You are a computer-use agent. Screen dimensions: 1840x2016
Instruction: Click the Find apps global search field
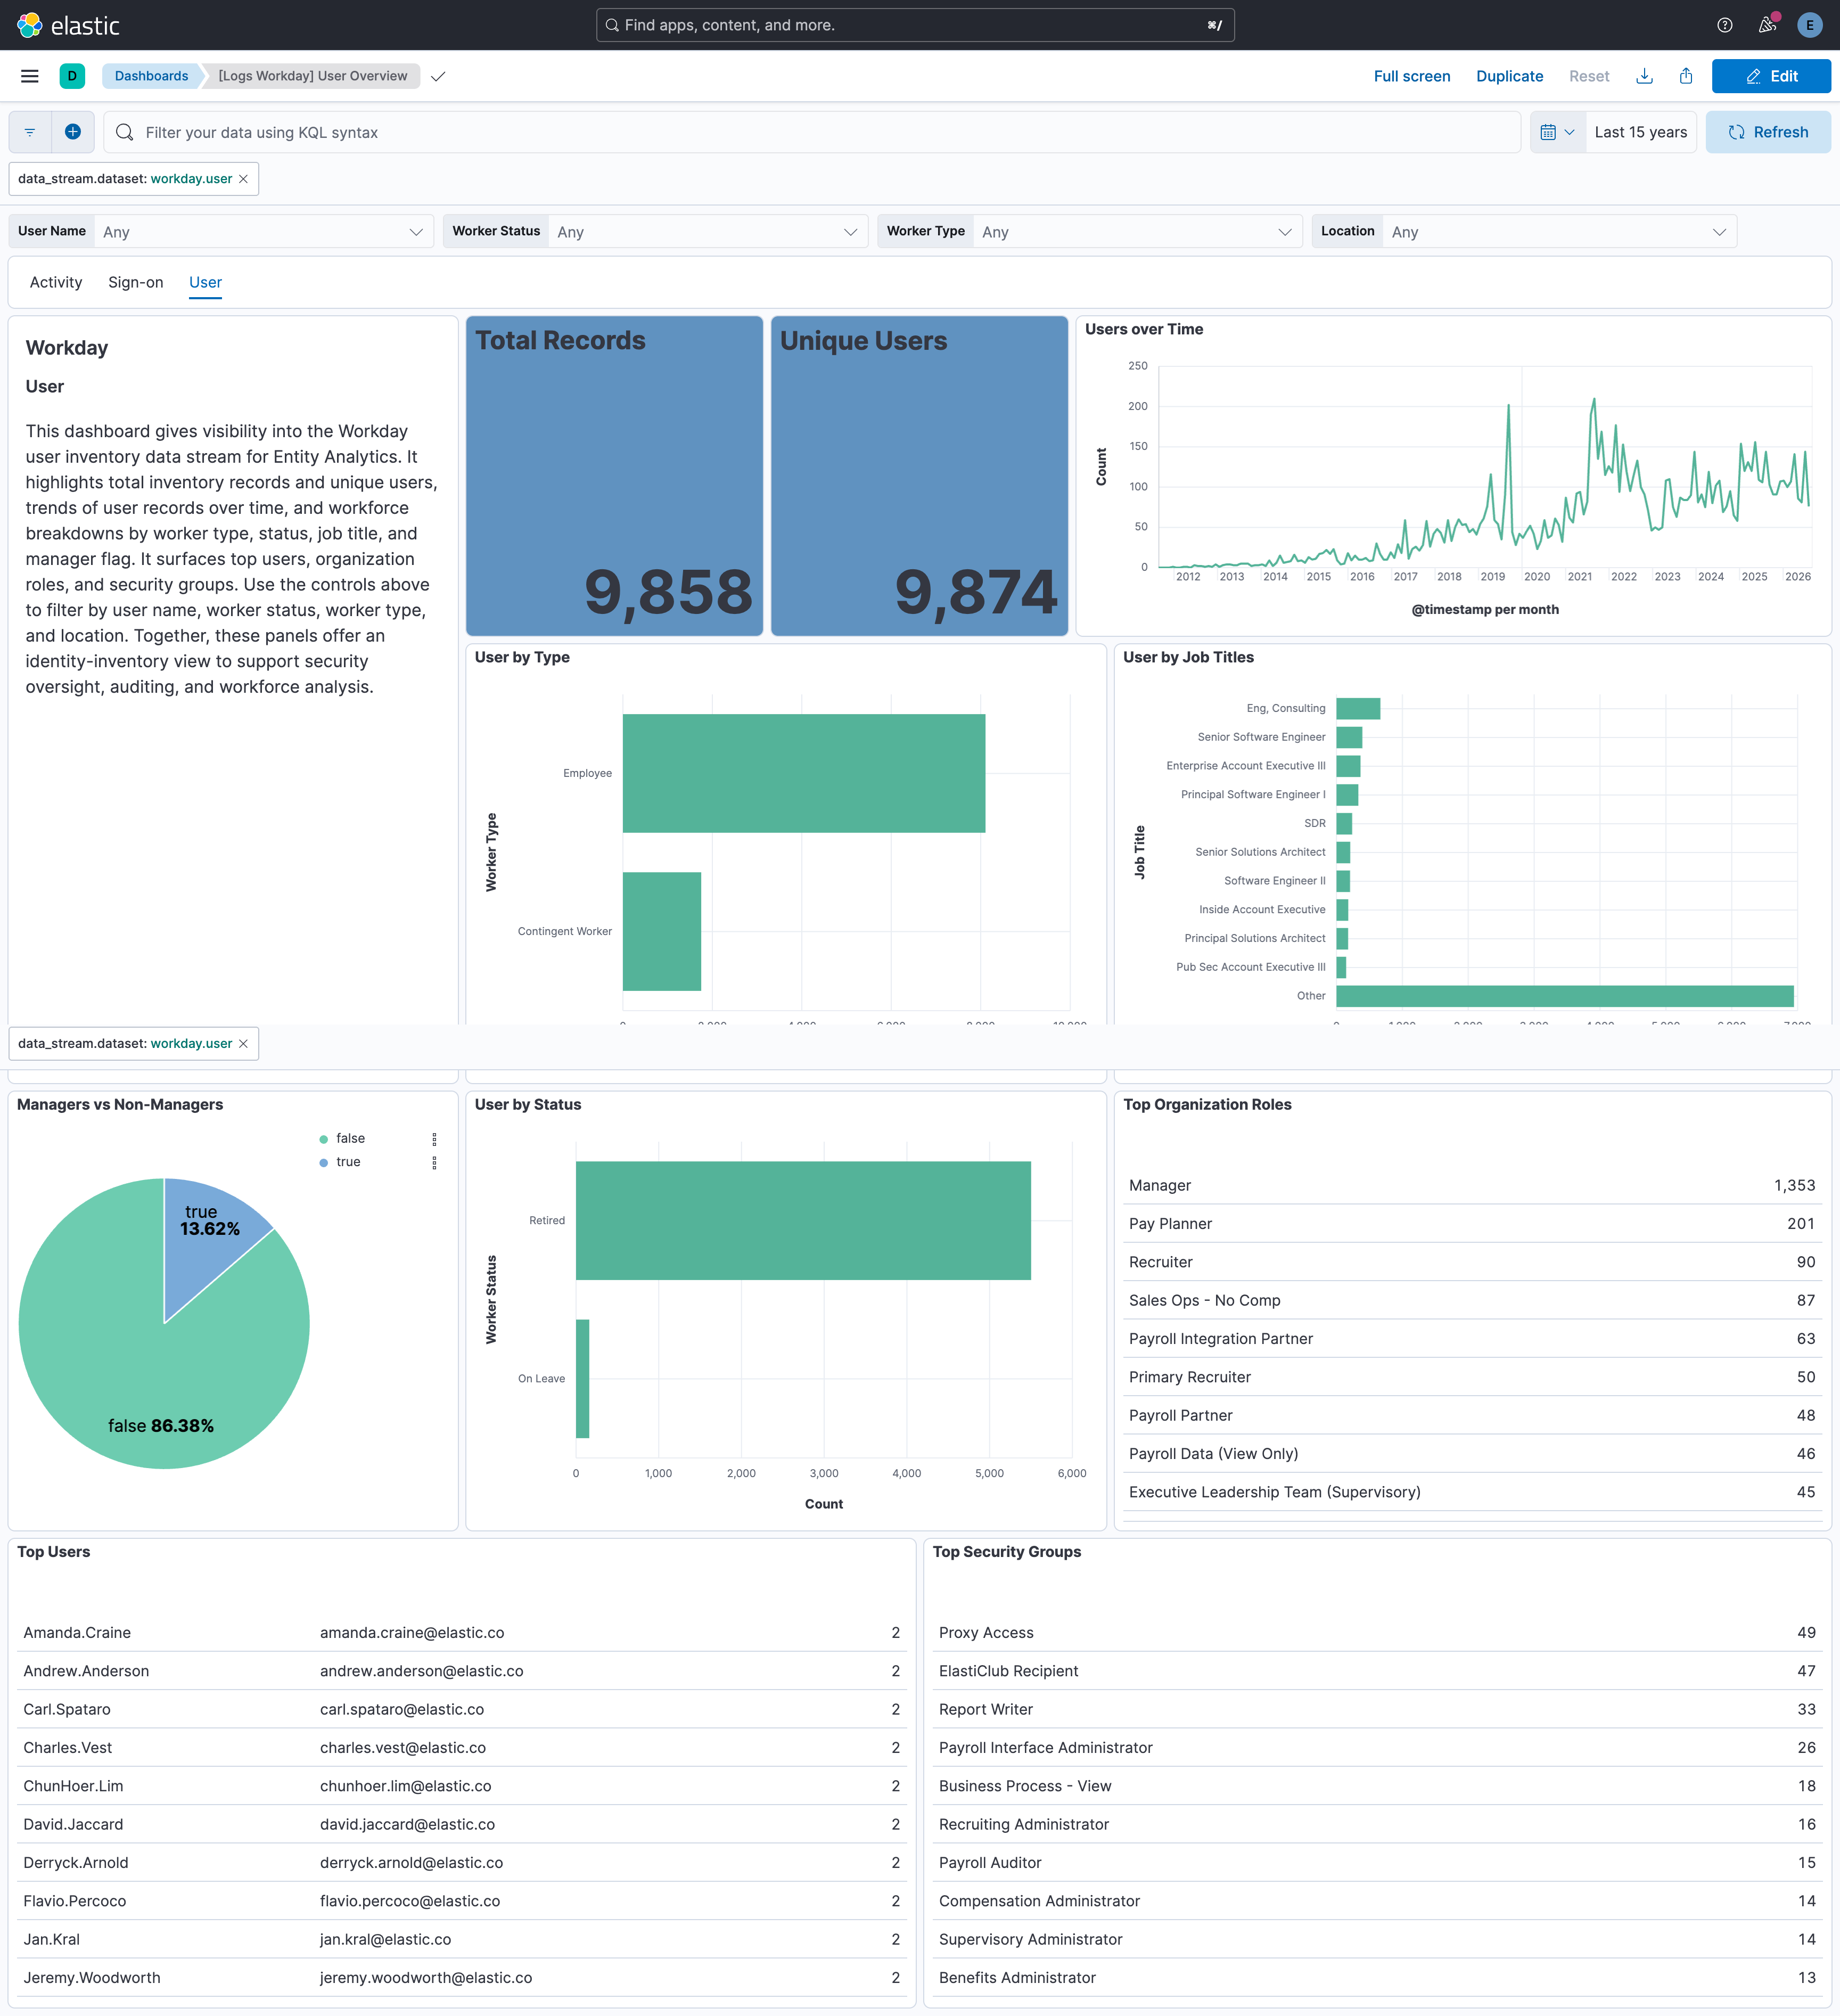(915, 25)
